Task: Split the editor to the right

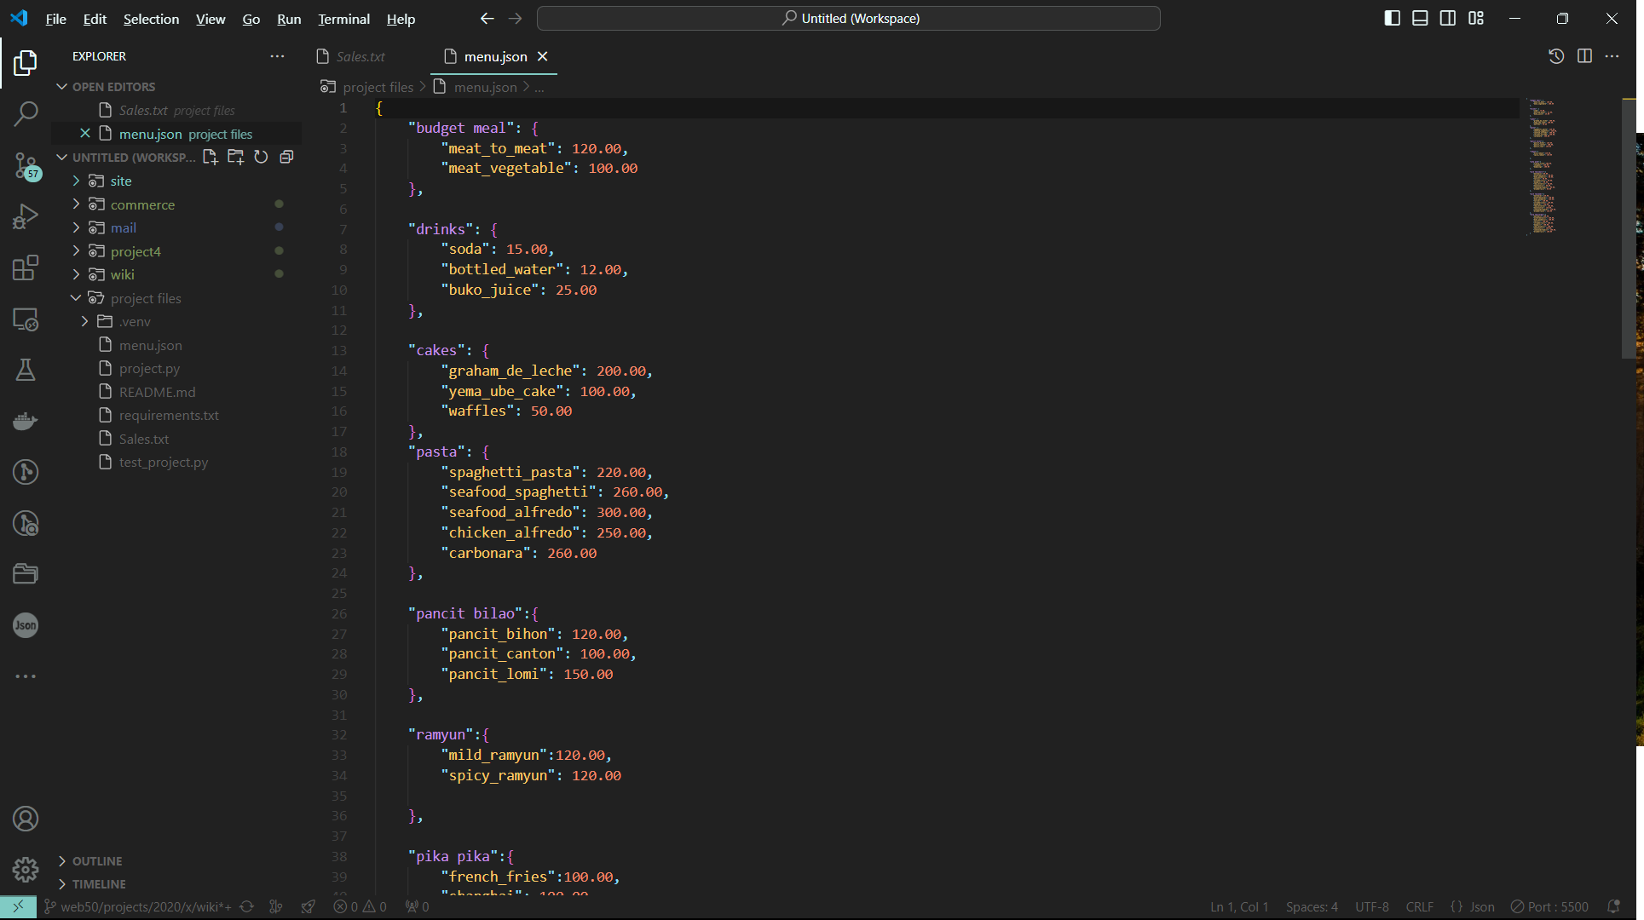Action: [x=1584, y=56]
